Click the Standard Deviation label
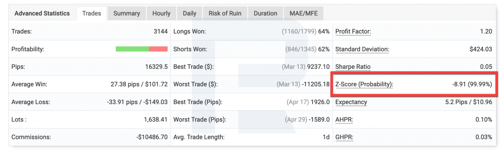Image resolution: width=500 pixels, height=151 pixels. click(x=362, y=49)
